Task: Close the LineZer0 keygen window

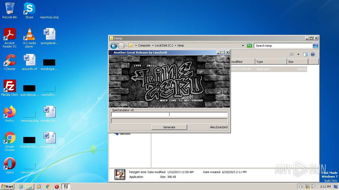Action: [x=227, y=53]
